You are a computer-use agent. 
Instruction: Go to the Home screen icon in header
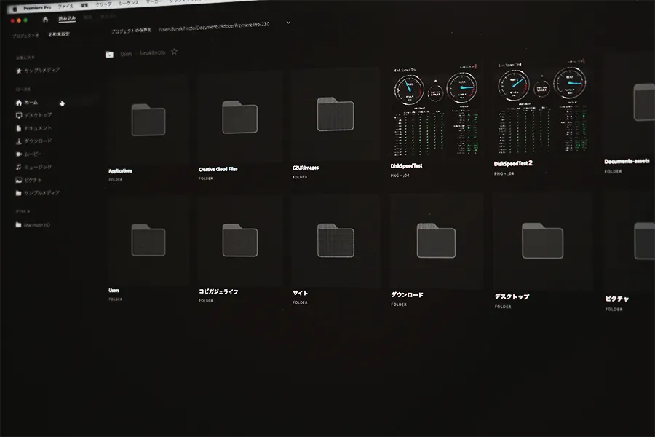[x=45, y=19]
